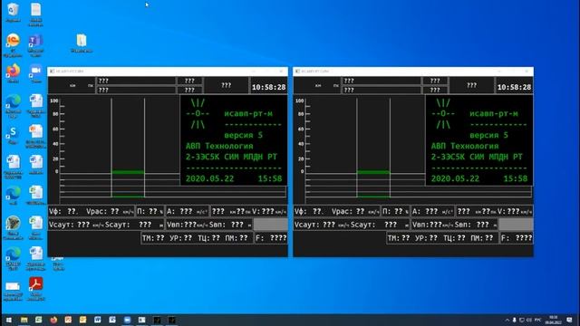Click the Vсаут field in right window
The width and height of the screenshot is (580, 326).
point(322,225)
